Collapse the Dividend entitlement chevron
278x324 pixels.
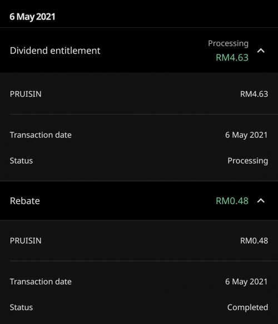261,51
